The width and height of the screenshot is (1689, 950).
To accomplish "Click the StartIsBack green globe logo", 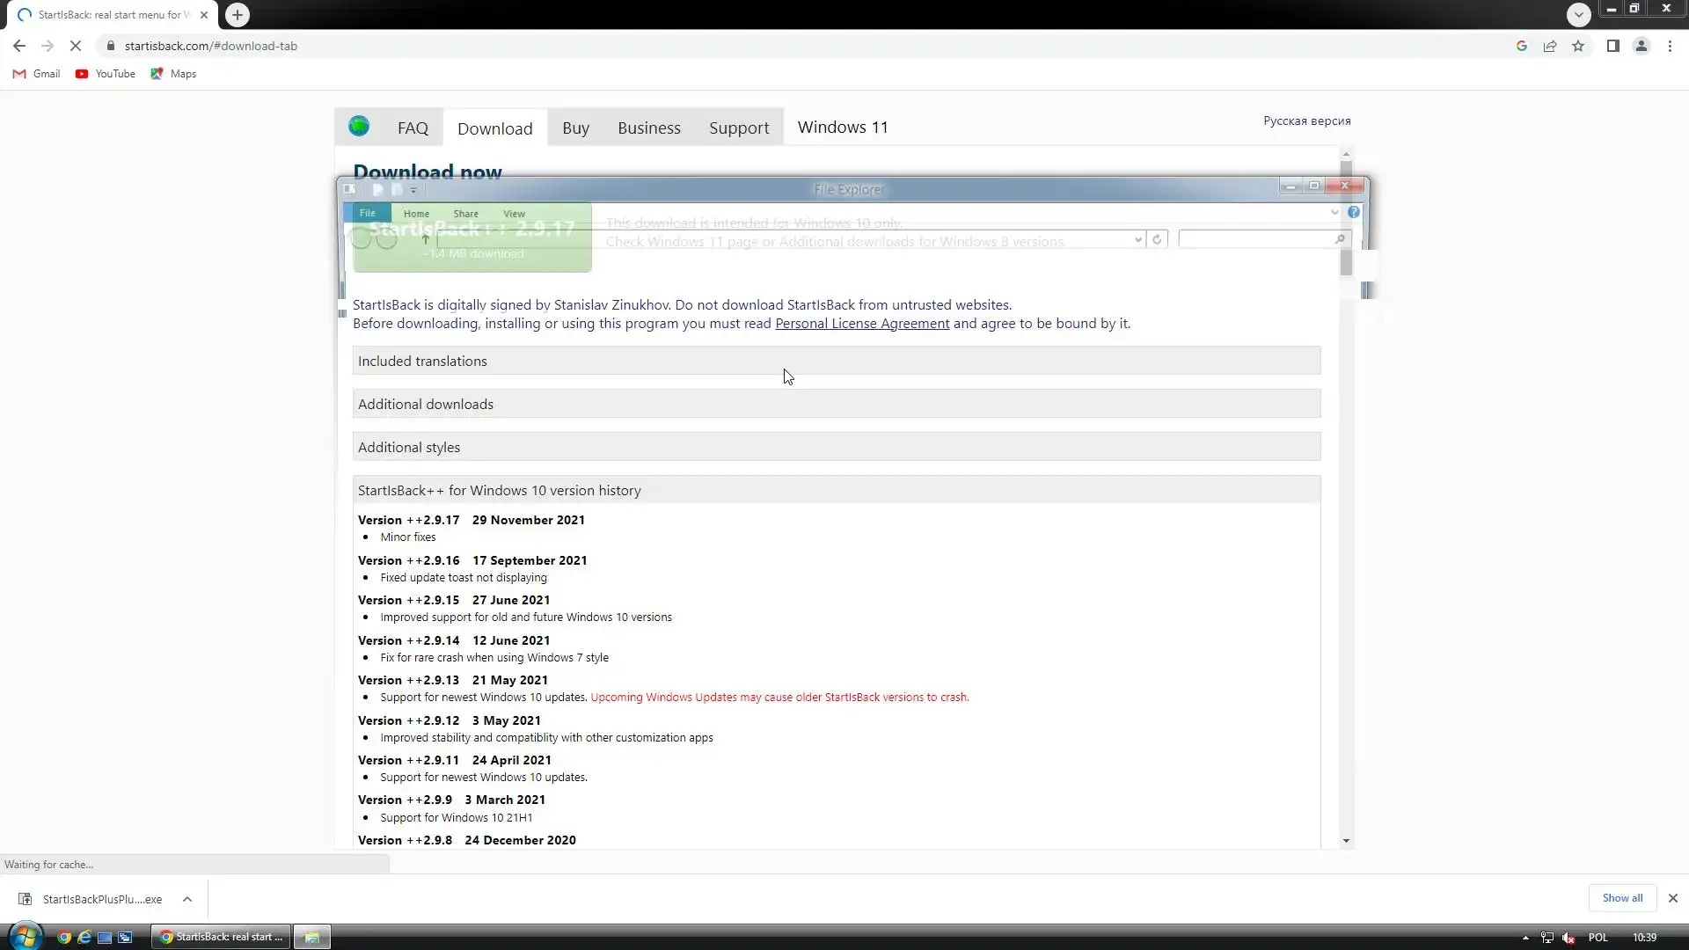I will pos(359,127).
